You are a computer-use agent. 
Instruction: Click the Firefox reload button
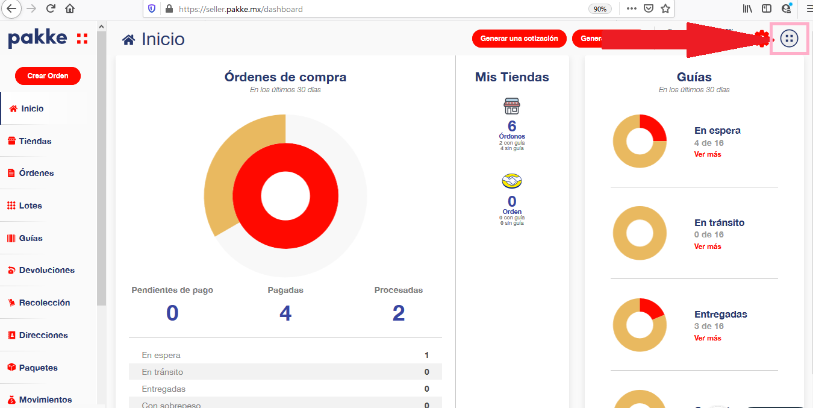(51, 8)
